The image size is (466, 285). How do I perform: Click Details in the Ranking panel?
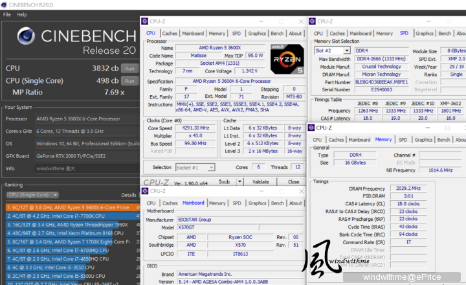(129, 195)
